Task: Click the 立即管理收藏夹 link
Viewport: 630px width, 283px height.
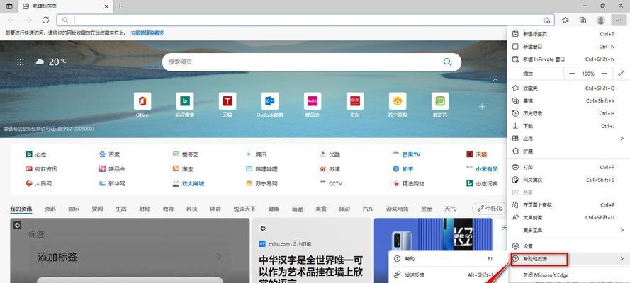Action: pyautogui.click(x=147, y=33)
